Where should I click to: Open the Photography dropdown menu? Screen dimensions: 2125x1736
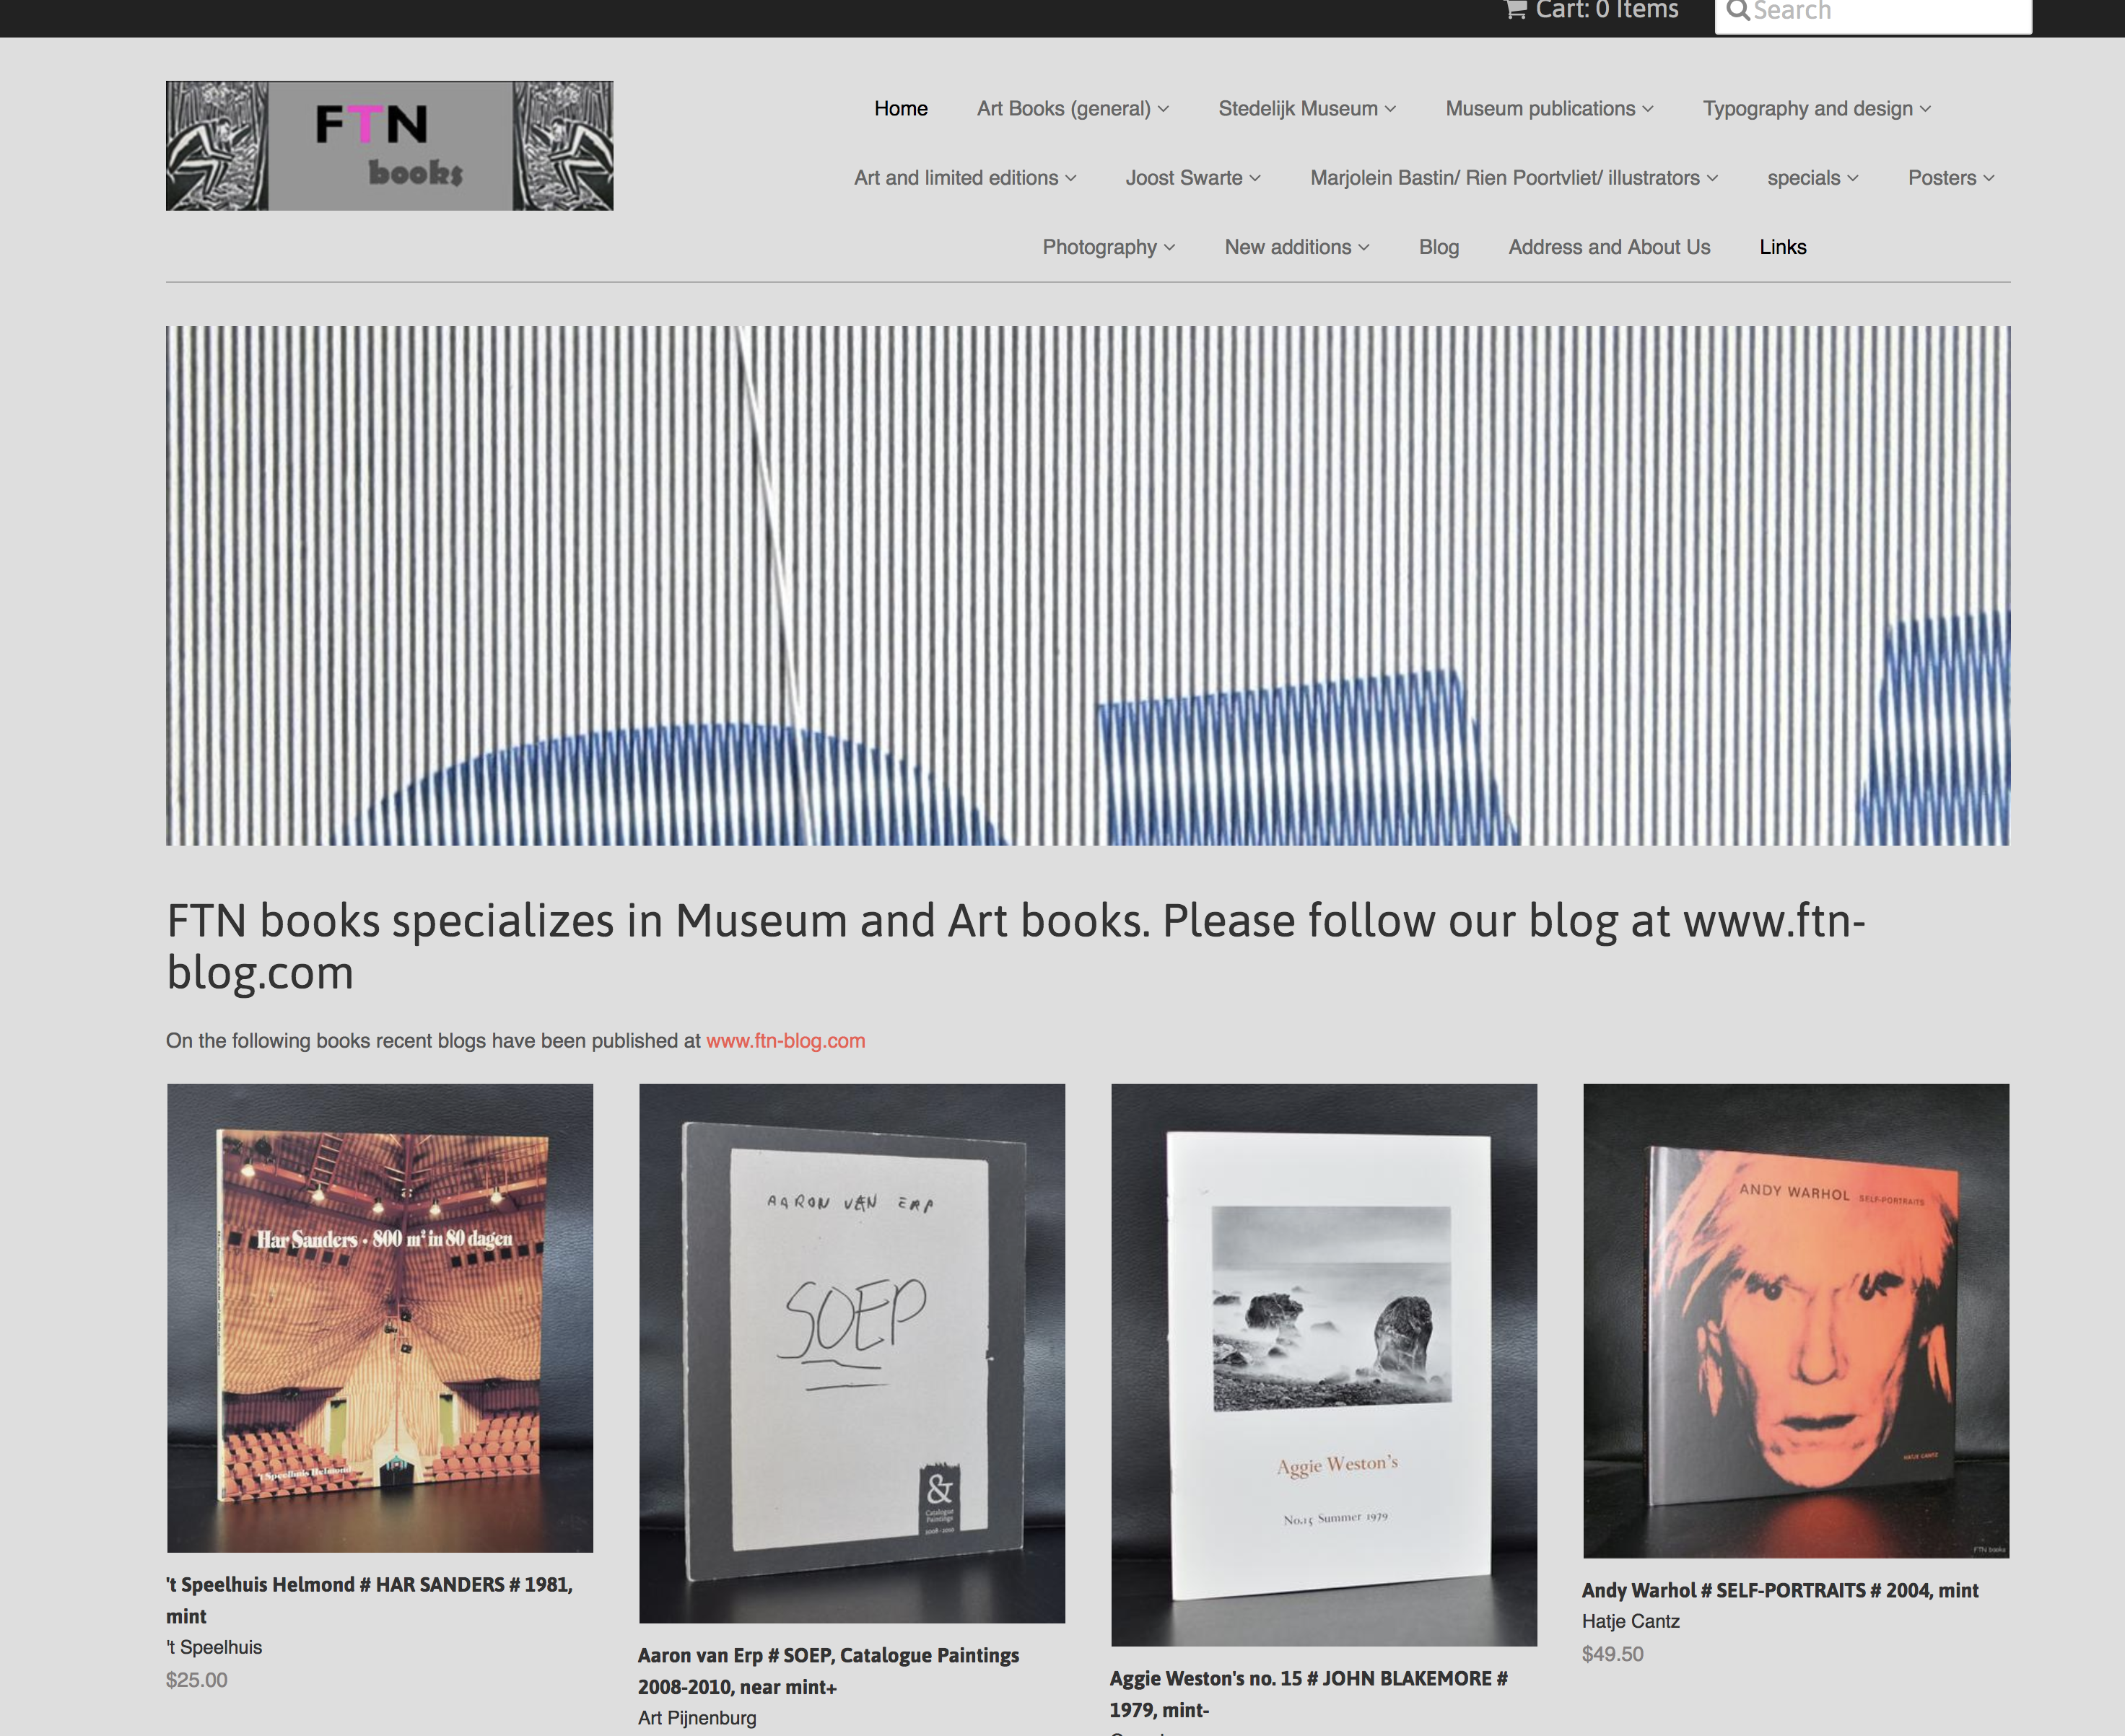tap(1107, 247)
